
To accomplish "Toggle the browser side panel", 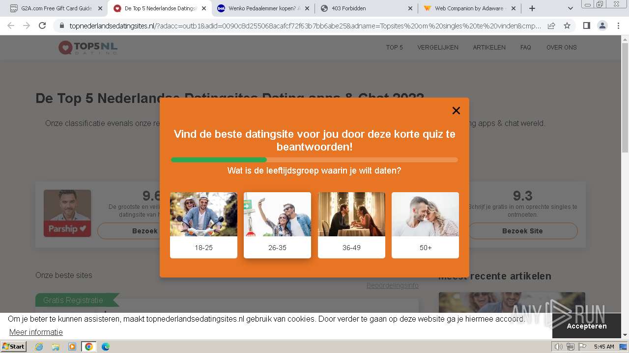I will click(x=586, y=26).
